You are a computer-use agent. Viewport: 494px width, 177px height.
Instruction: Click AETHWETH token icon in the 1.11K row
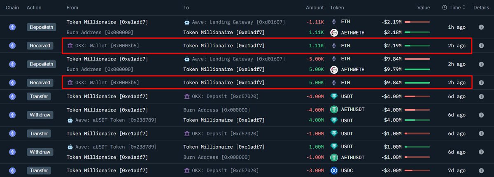tap(334, 33)
